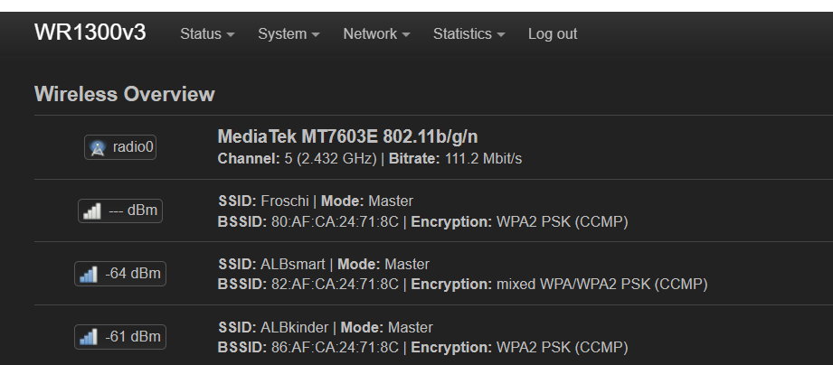Click the ALBkinder signal bars icon

pyautogui.click(x=89, y=337)
